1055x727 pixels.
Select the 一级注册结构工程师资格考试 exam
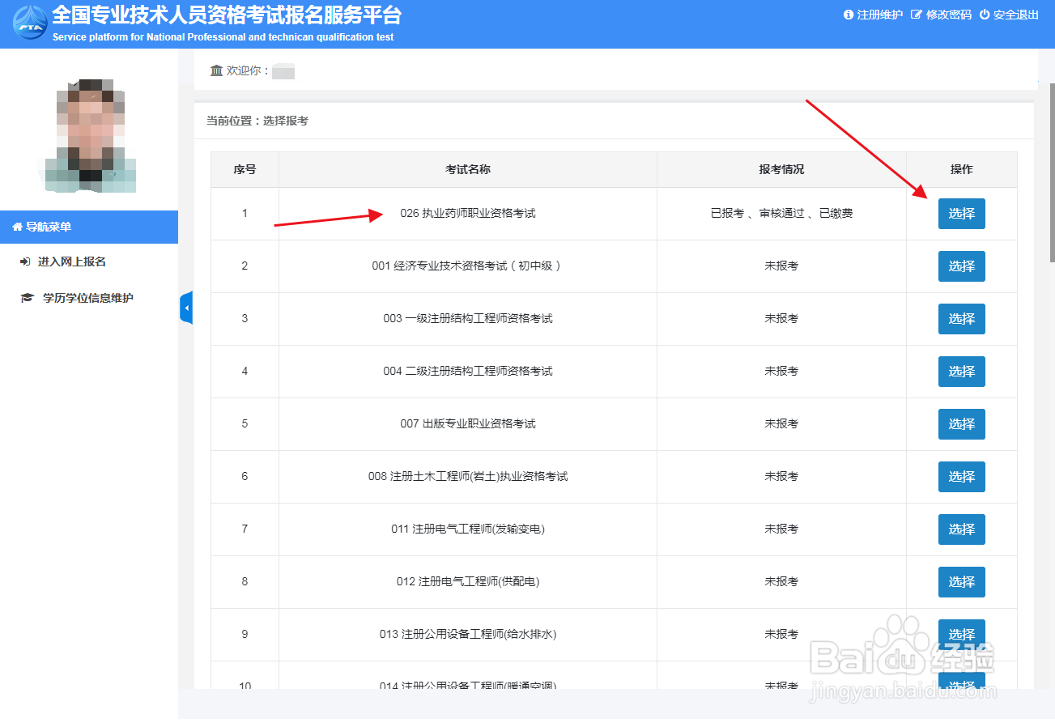961,318
